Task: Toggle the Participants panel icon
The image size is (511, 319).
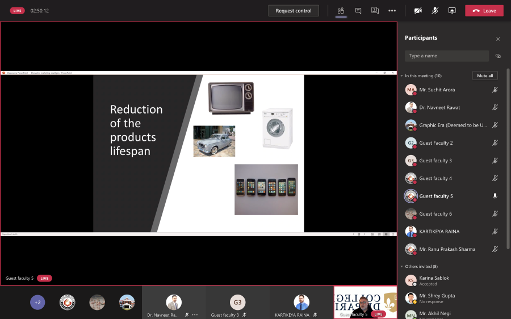Action: (341, 11)
